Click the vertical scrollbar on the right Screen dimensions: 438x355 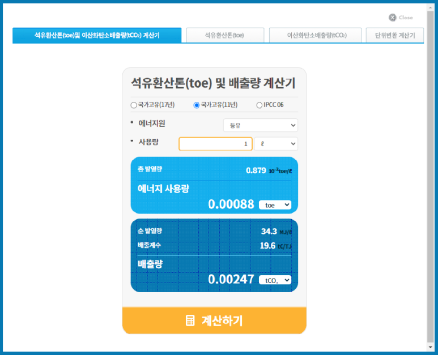430,170
